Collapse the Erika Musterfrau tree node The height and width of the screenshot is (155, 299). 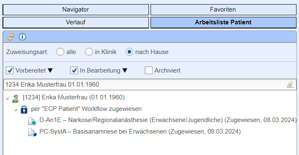click(7, 99)
